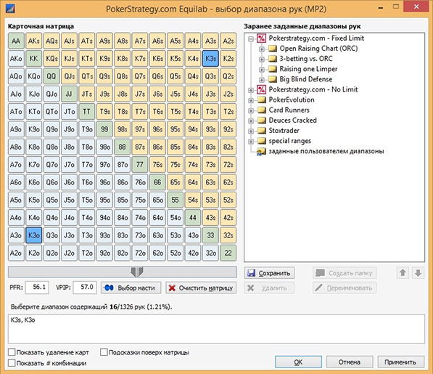The image size is (433, 374).
Task: Move selected range up with arrow button
Action: coord(403,273)
